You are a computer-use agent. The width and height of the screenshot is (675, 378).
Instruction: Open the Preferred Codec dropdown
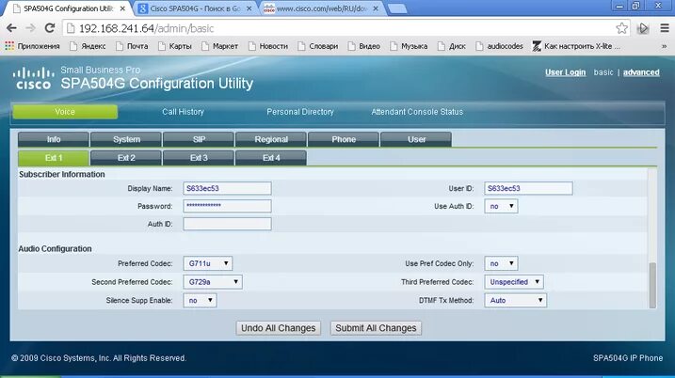[x=207, y=263]
